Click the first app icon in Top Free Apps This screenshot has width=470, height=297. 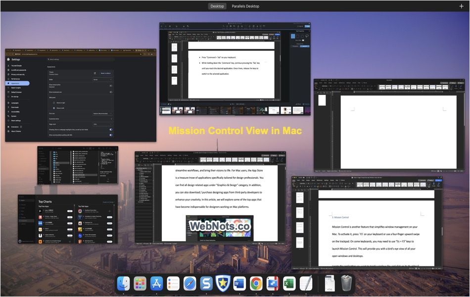[40, 211]
